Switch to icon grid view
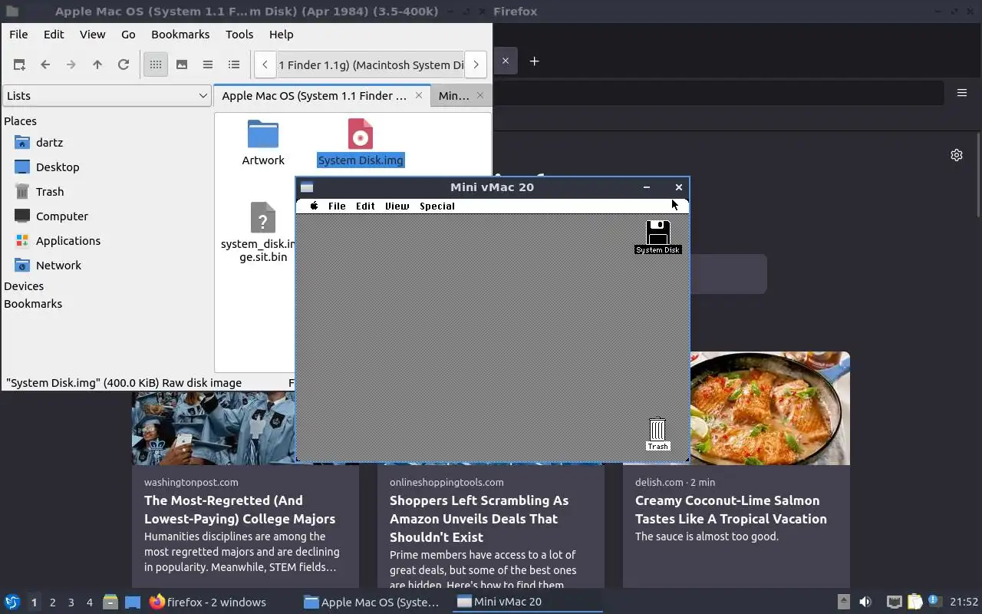The height and width of the screenshot is (614, 982). point(156,64)
